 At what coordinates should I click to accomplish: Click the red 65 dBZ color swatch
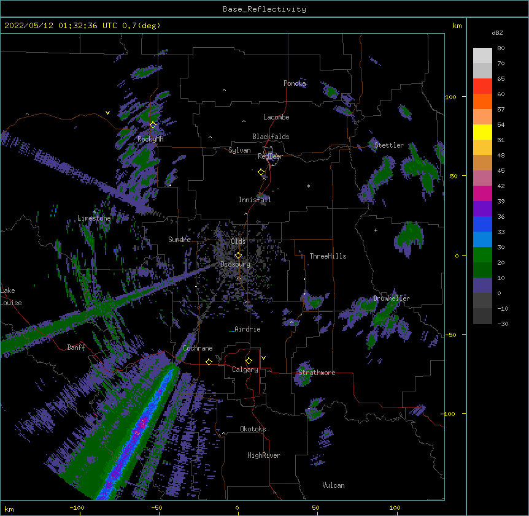482,86
